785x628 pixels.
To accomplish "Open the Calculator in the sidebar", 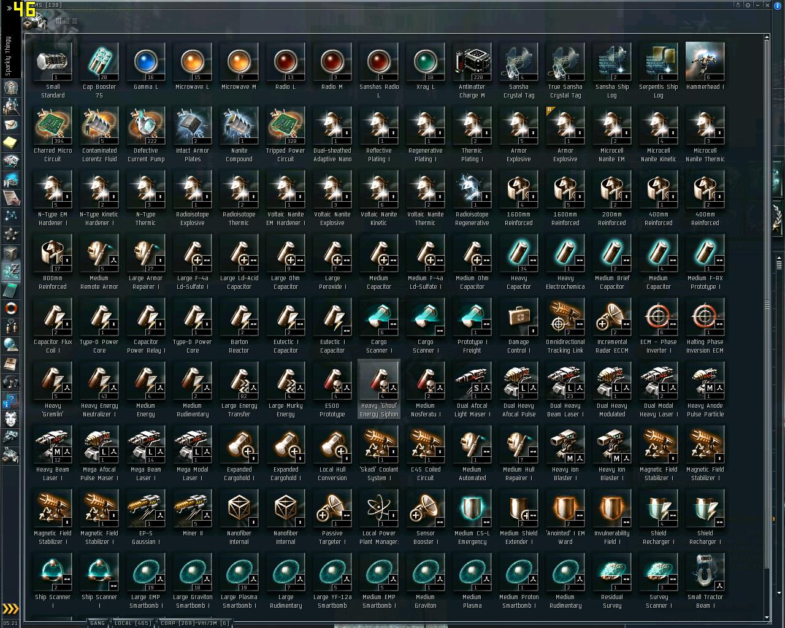I will point(10,290).
